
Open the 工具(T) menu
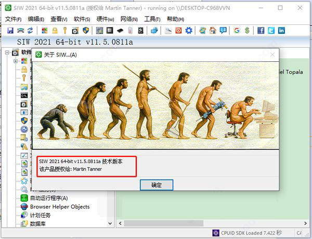(152, 19)
